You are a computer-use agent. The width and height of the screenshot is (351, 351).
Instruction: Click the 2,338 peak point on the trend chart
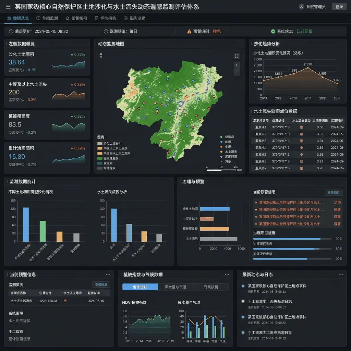[x=308, y=68]
